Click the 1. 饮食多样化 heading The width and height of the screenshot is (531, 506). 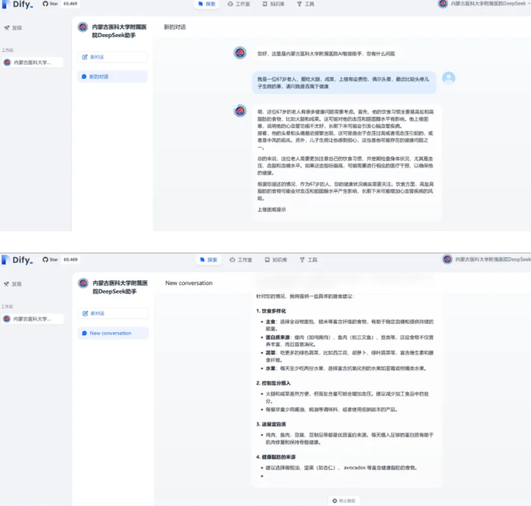[271, 311]
